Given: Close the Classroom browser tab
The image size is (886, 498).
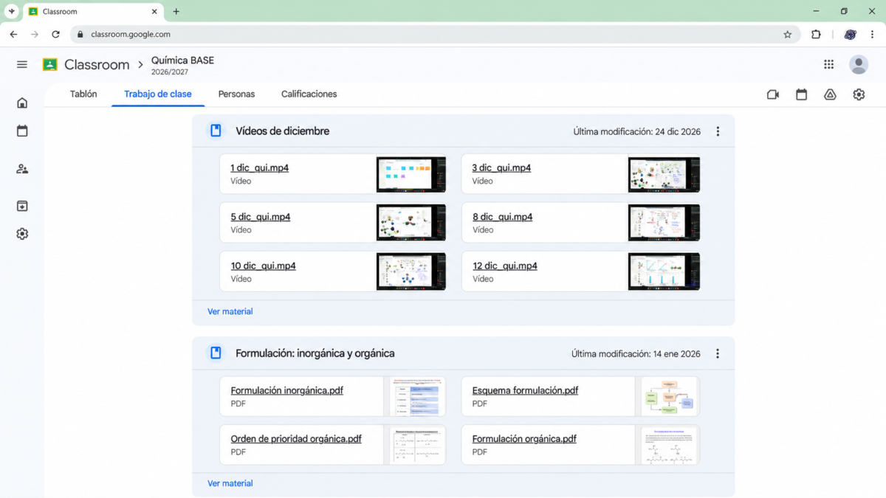Looking at the screenshot, I should 155,12.
